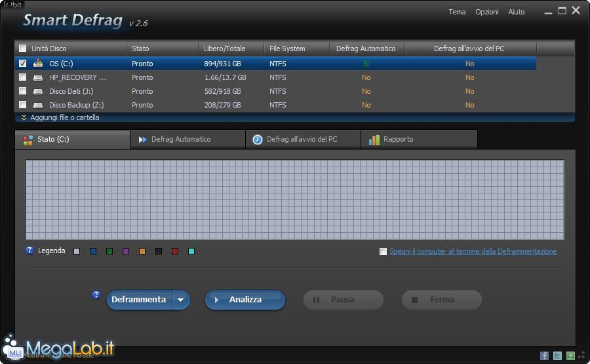The height and width of the screenshot is (364, 590).
Task: Minimize the Smart Defrag window
Action: (548, 12)
